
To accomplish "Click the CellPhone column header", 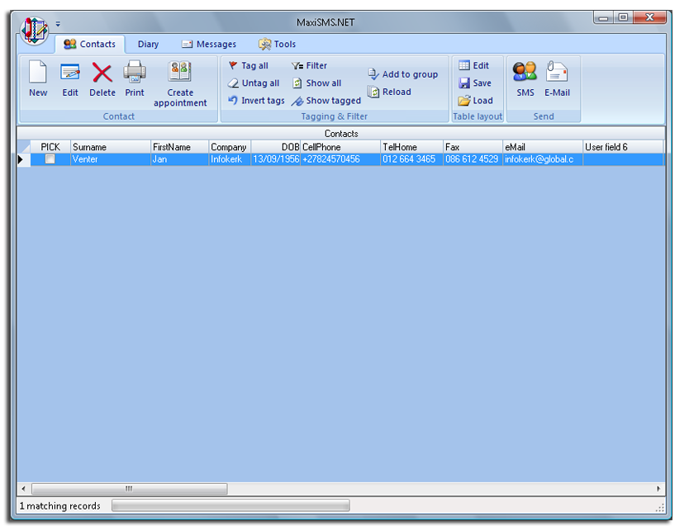I will 340,147.
